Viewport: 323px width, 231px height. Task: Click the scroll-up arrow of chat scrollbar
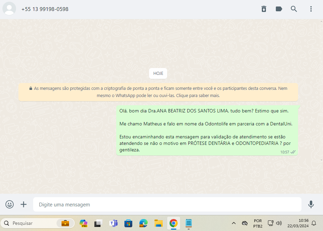321,21
